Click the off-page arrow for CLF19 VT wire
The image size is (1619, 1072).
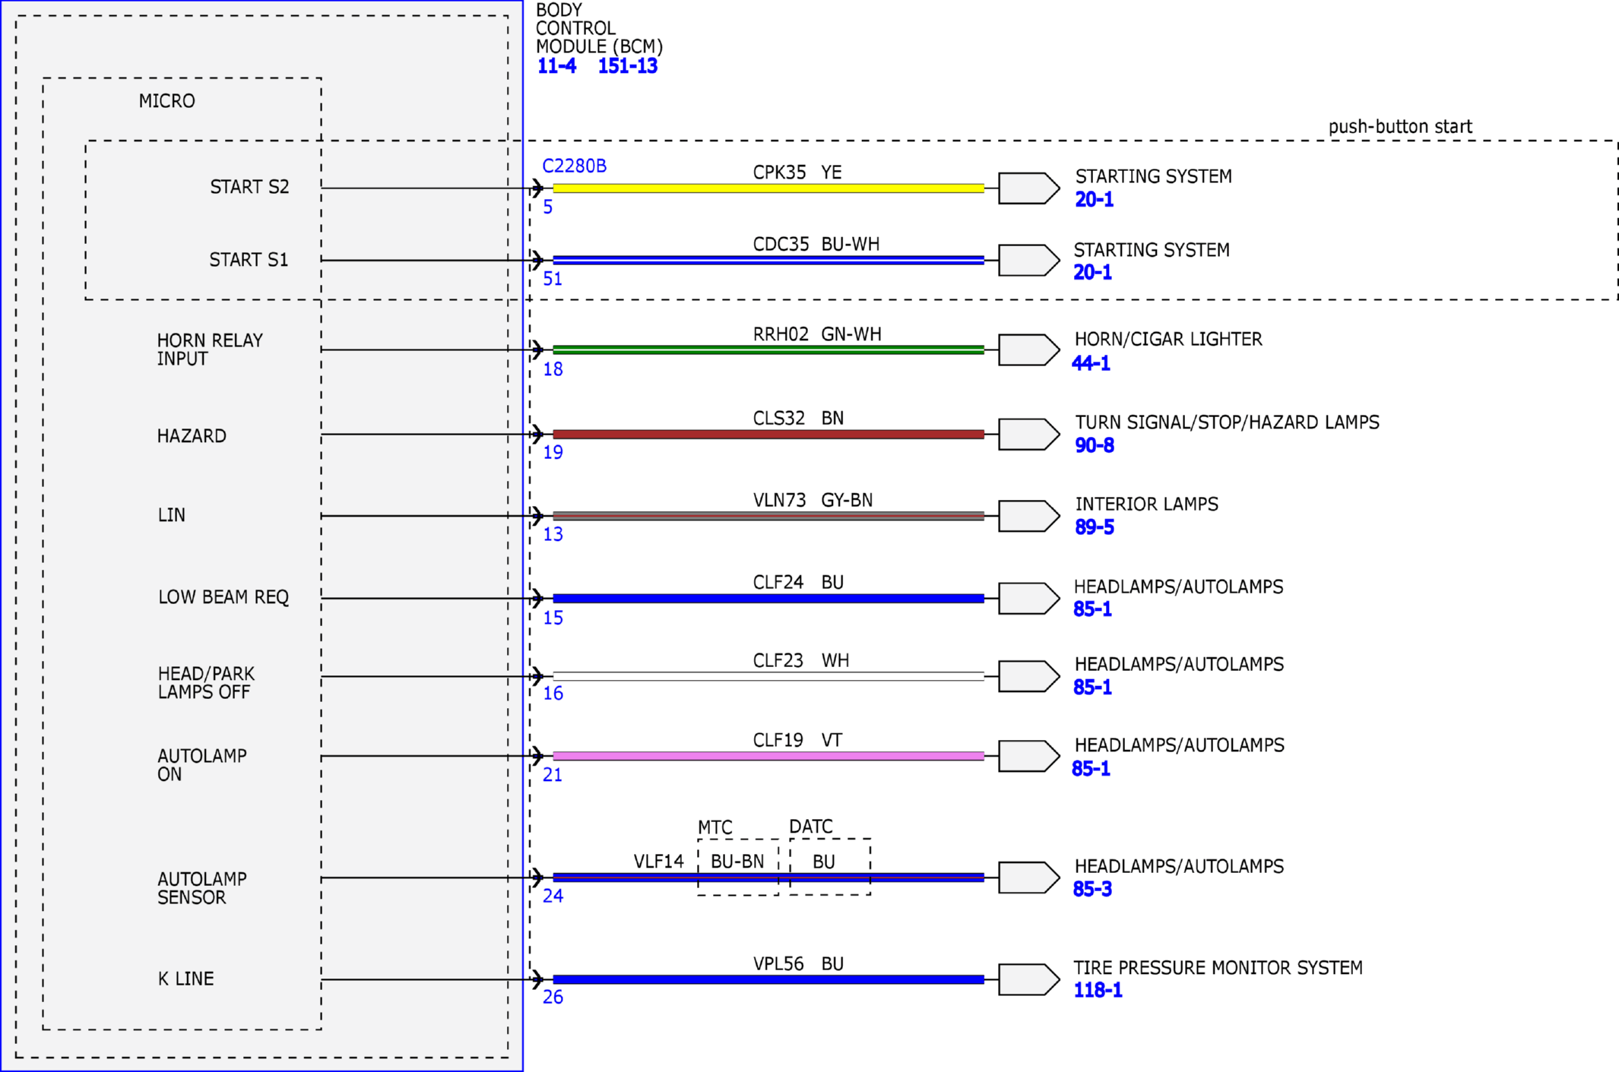1028,756
